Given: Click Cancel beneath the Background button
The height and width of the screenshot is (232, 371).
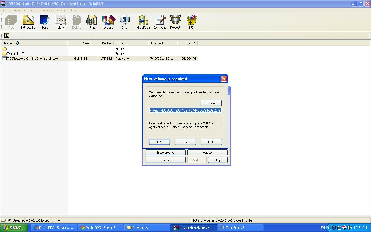Looking at the screenshot, I should (x=166, y=160).
